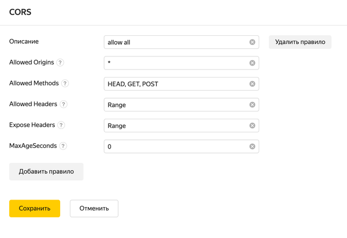The width and height of the screenshot is (347, 238).
Task: Click into the Allowed Origins input
Action: 176,63
